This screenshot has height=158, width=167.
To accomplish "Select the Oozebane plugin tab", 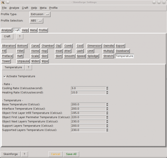I will (122, 51).
